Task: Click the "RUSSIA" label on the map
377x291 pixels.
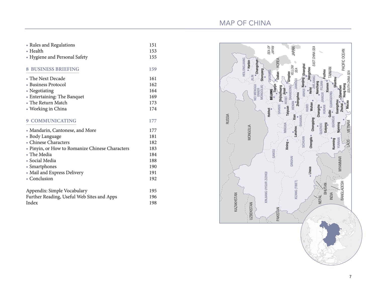Action: (228, 119)
